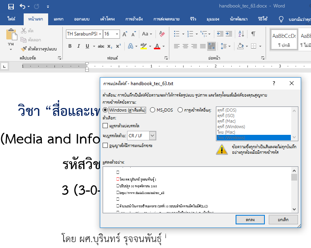Click the Save icon in the title bar
This screenshot has width=311, height=248.
point(11,6)
